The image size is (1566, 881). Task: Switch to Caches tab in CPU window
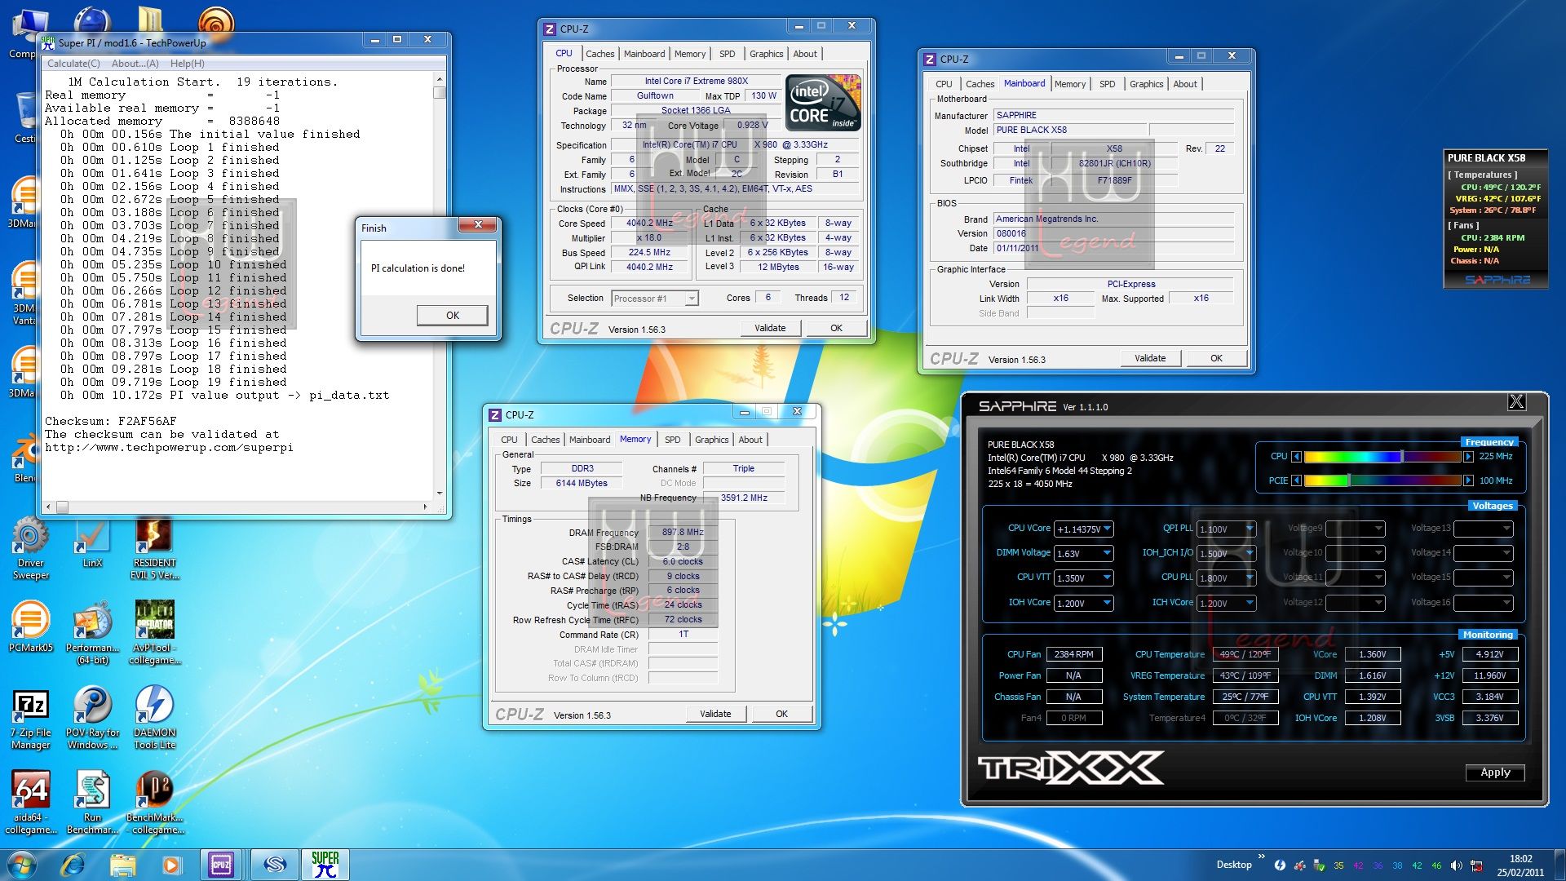click(599, 54)
